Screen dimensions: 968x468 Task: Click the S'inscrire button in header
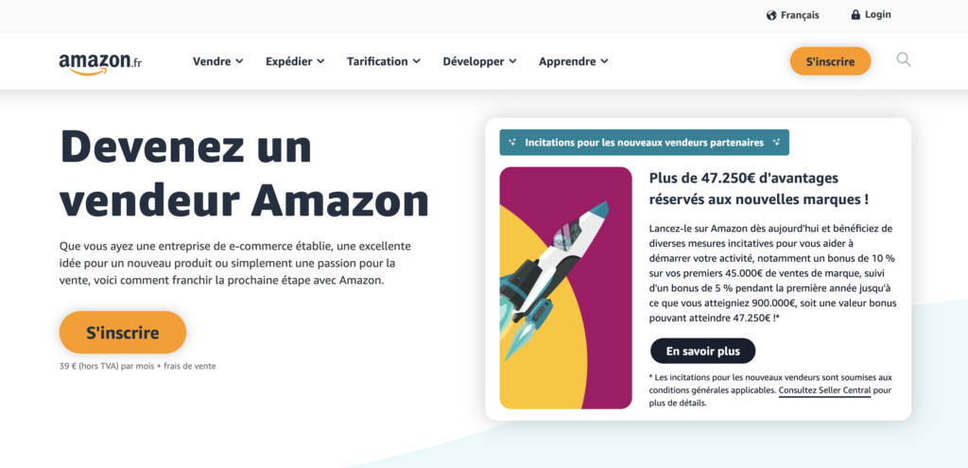click(830, 61)
